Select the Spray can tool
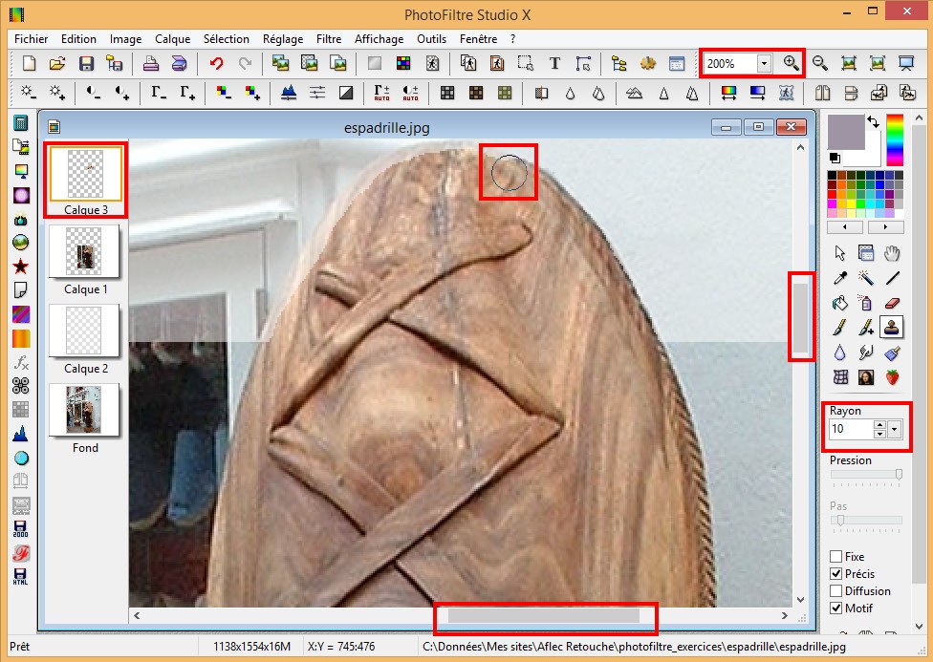This screenshot has height=662, width=933. click(x=866, y=303)
